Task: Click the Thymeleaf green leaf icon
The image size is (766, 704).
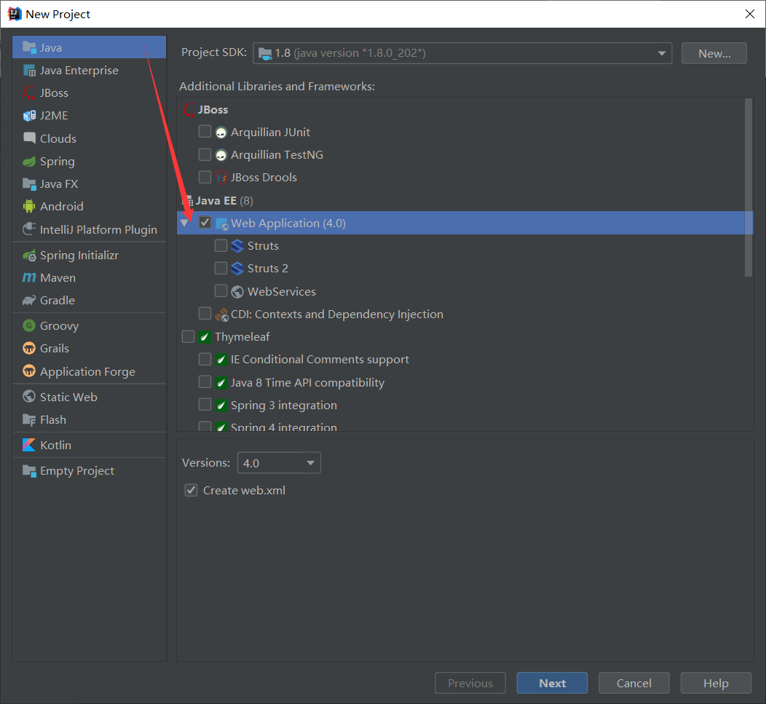Action: (205, 337)
